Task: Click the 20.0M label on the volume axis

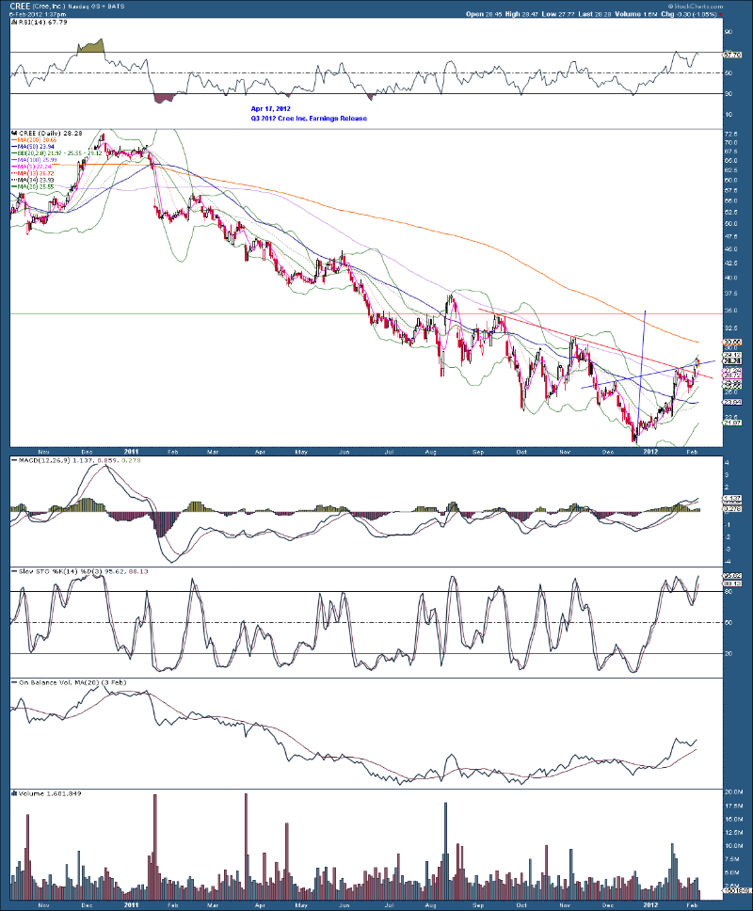Action: point(733,791)
